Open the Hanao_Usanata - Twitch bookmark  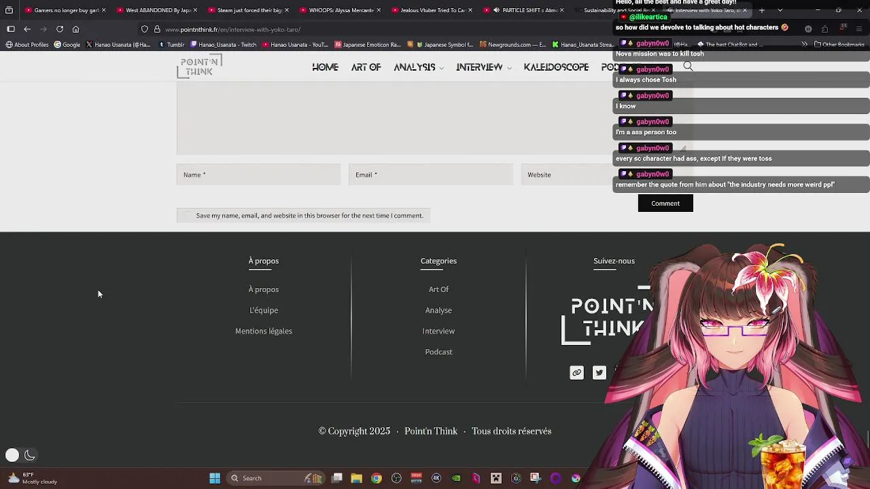point(224,45)
